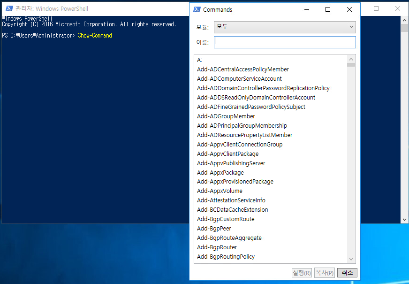Image resolution: width=409 pixels, height=284 pixels.
Task: Click the 이름 search input field
Action: tap(285, 42)
